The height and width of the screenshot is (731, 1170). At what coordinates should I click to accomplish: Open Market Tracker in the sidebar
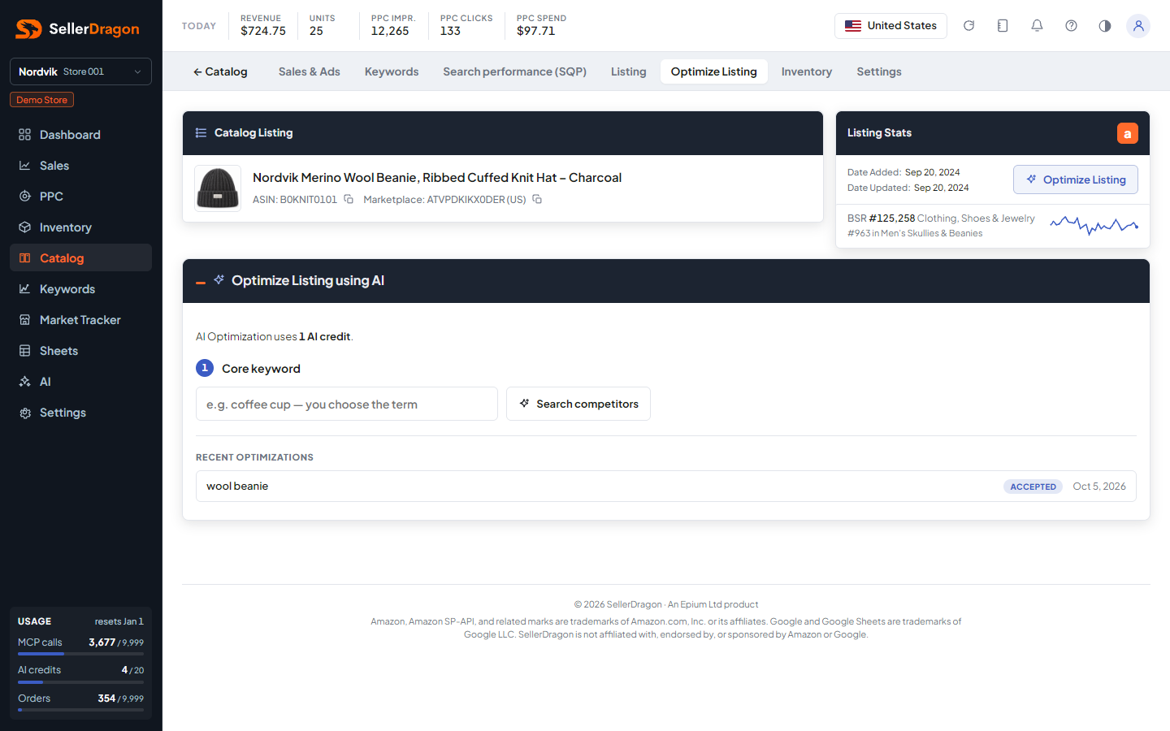coord(80,320)
